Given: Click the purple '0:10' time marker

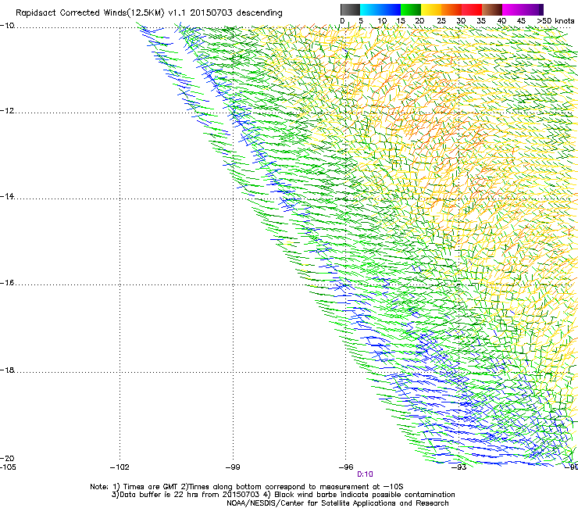Looking at the screenshot, I should click(365, 474).
